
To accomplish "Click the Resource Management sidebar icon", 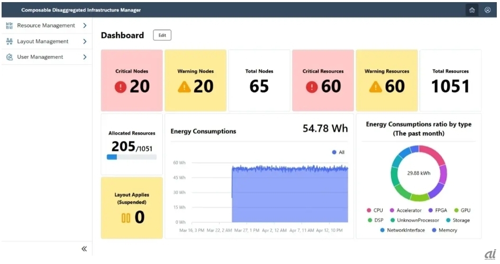I will pos(10,25).
